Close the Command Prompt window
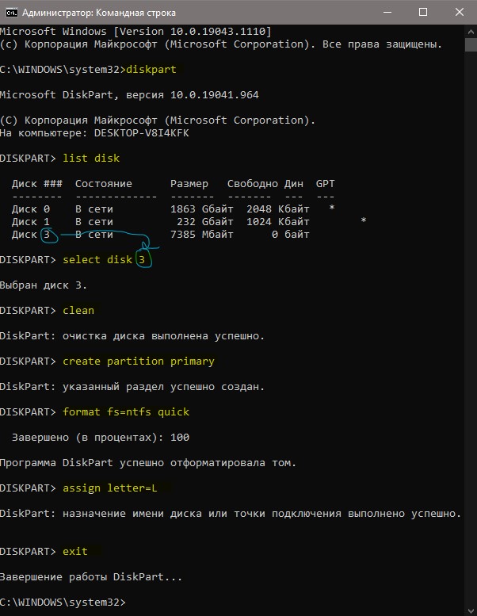 pyautogui.click(x=460, y=12)
